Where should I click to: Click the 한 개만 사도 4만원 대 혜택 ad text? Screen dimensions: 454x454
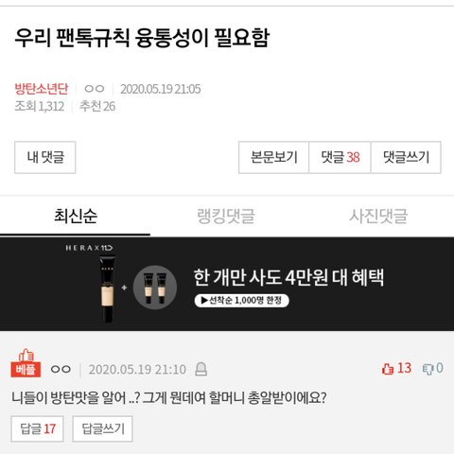[x=288, y=277]
